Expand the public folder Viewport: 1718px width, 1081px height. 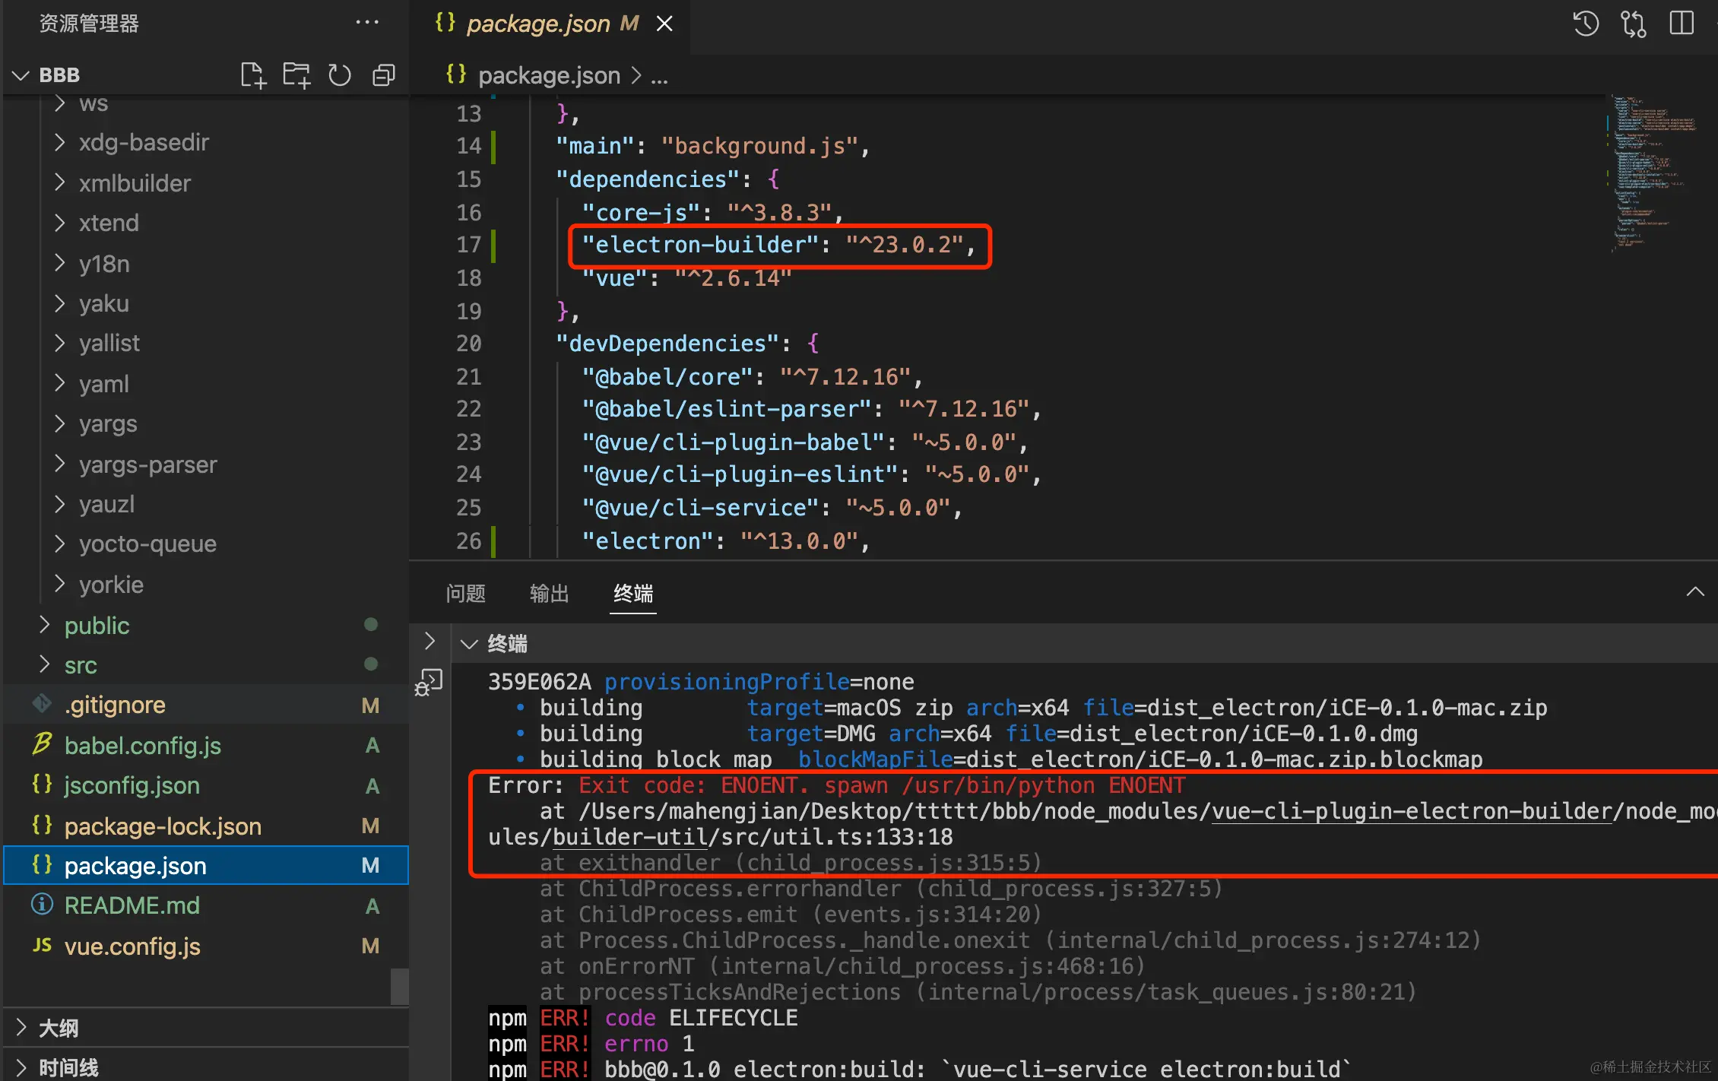[x=45, y=625]
